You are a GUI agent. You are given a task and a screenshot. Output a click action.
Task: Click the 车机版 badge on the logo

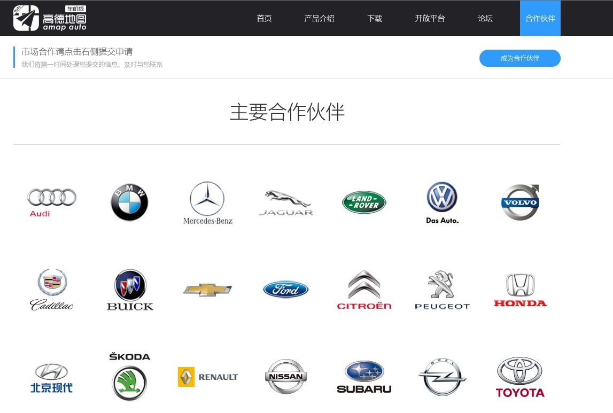click(x=76, y=9)
